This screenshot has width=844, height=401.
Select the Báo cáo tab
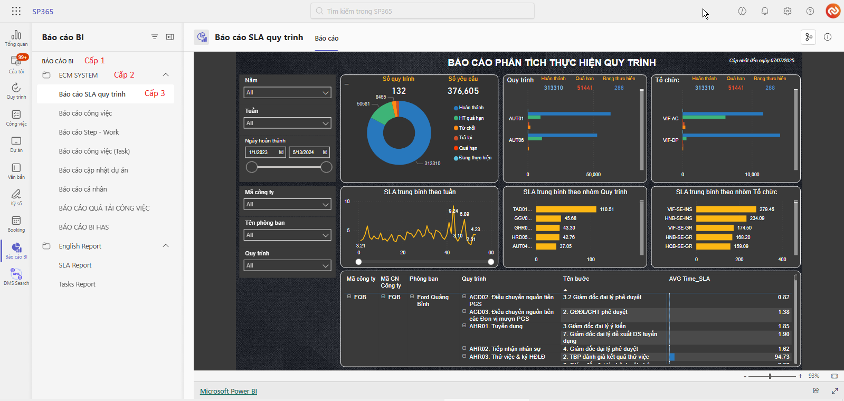326,39
